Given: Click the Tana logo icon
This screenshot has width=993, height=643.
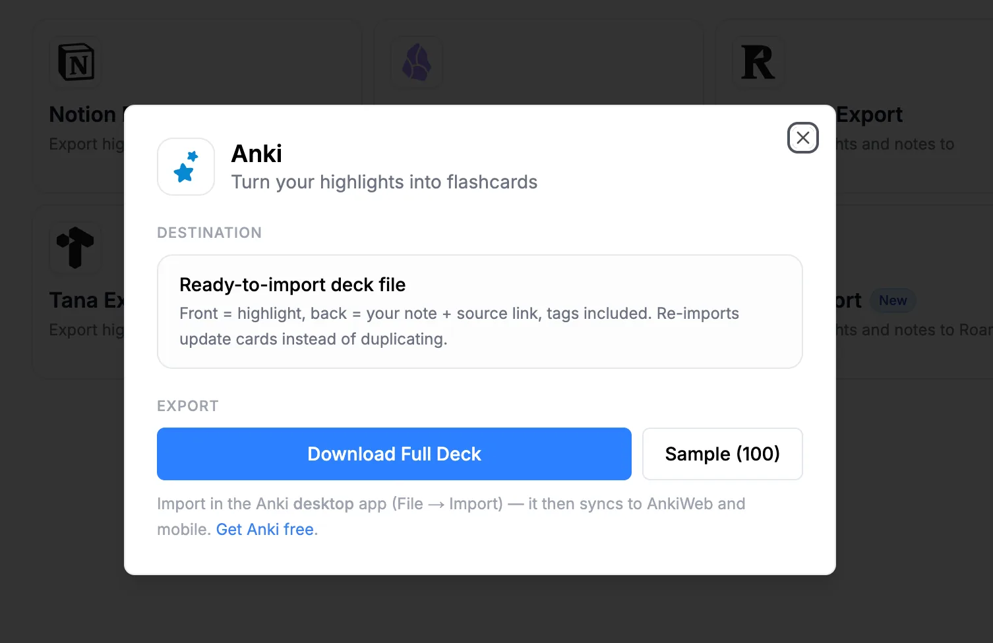Looking at the screenshot, I should pyautogui.click(x=76, y=248).
